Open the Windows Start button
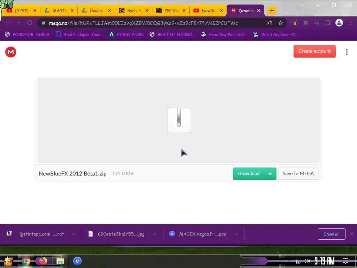357x268 pixels. click(x=8, y=261)
